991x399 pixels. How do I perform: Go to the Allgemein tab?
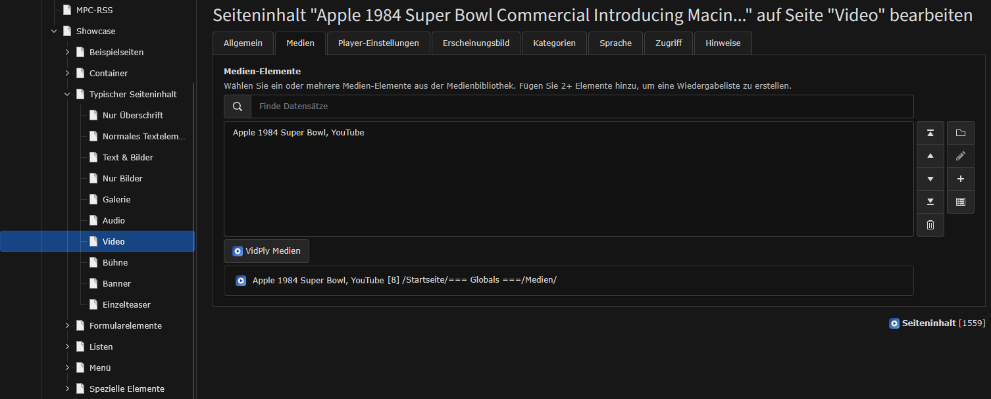pos(243,43)
